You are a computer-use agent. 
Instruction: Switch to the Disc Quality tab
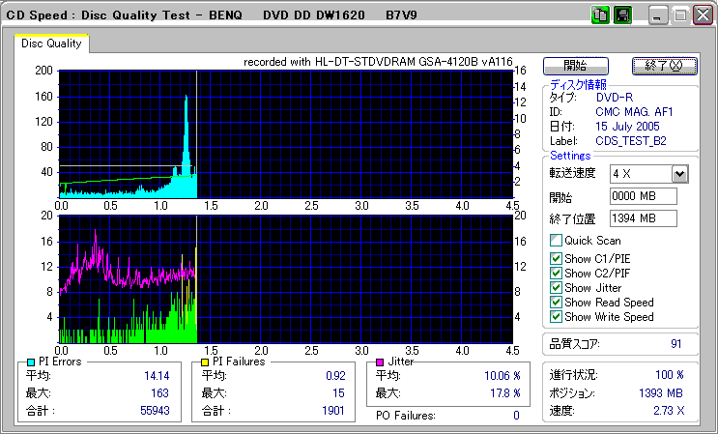click(x=51, y=43)
